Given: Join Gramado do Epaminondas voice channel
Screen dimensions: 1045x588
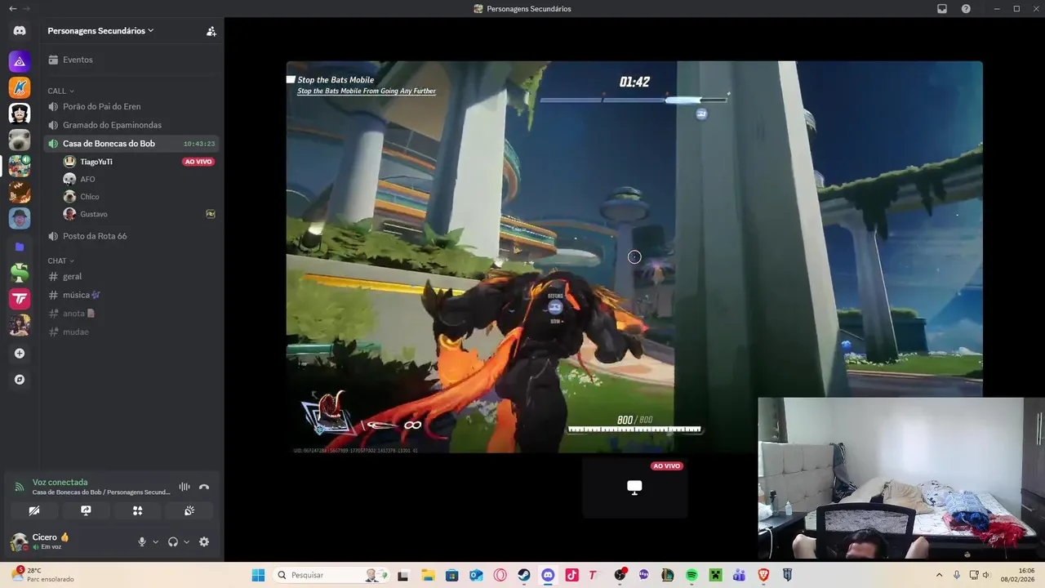Looking at the screenshot, I should pos(131,125).
